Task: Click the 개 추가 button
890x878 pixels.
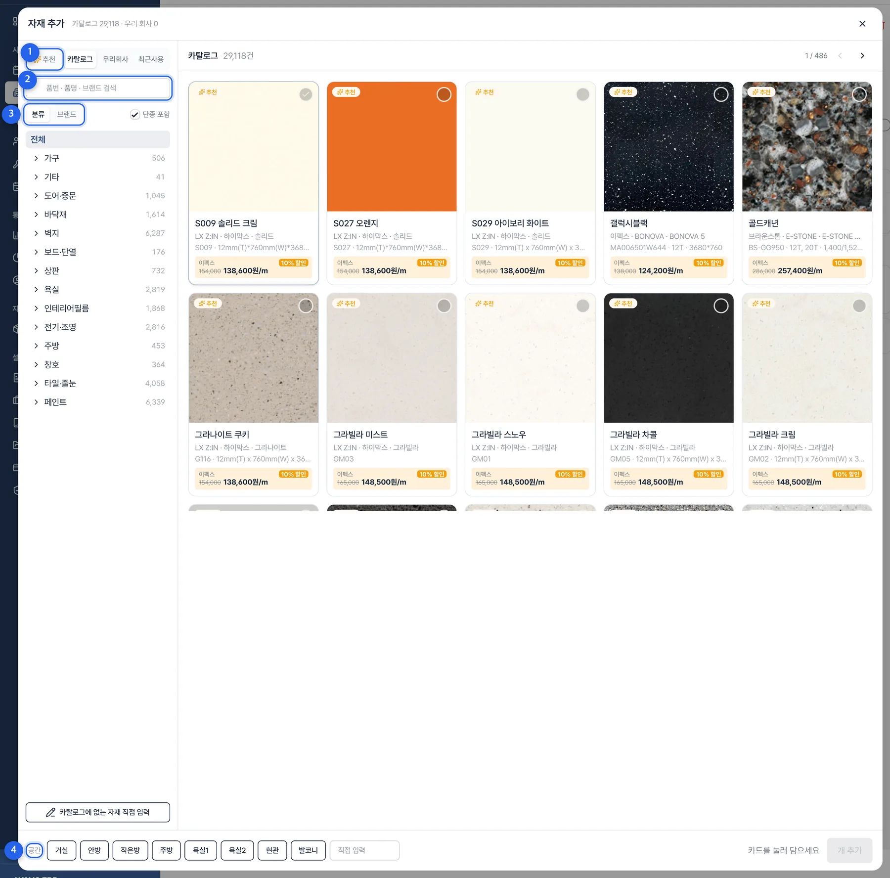Action: click(x=849, y=850)
